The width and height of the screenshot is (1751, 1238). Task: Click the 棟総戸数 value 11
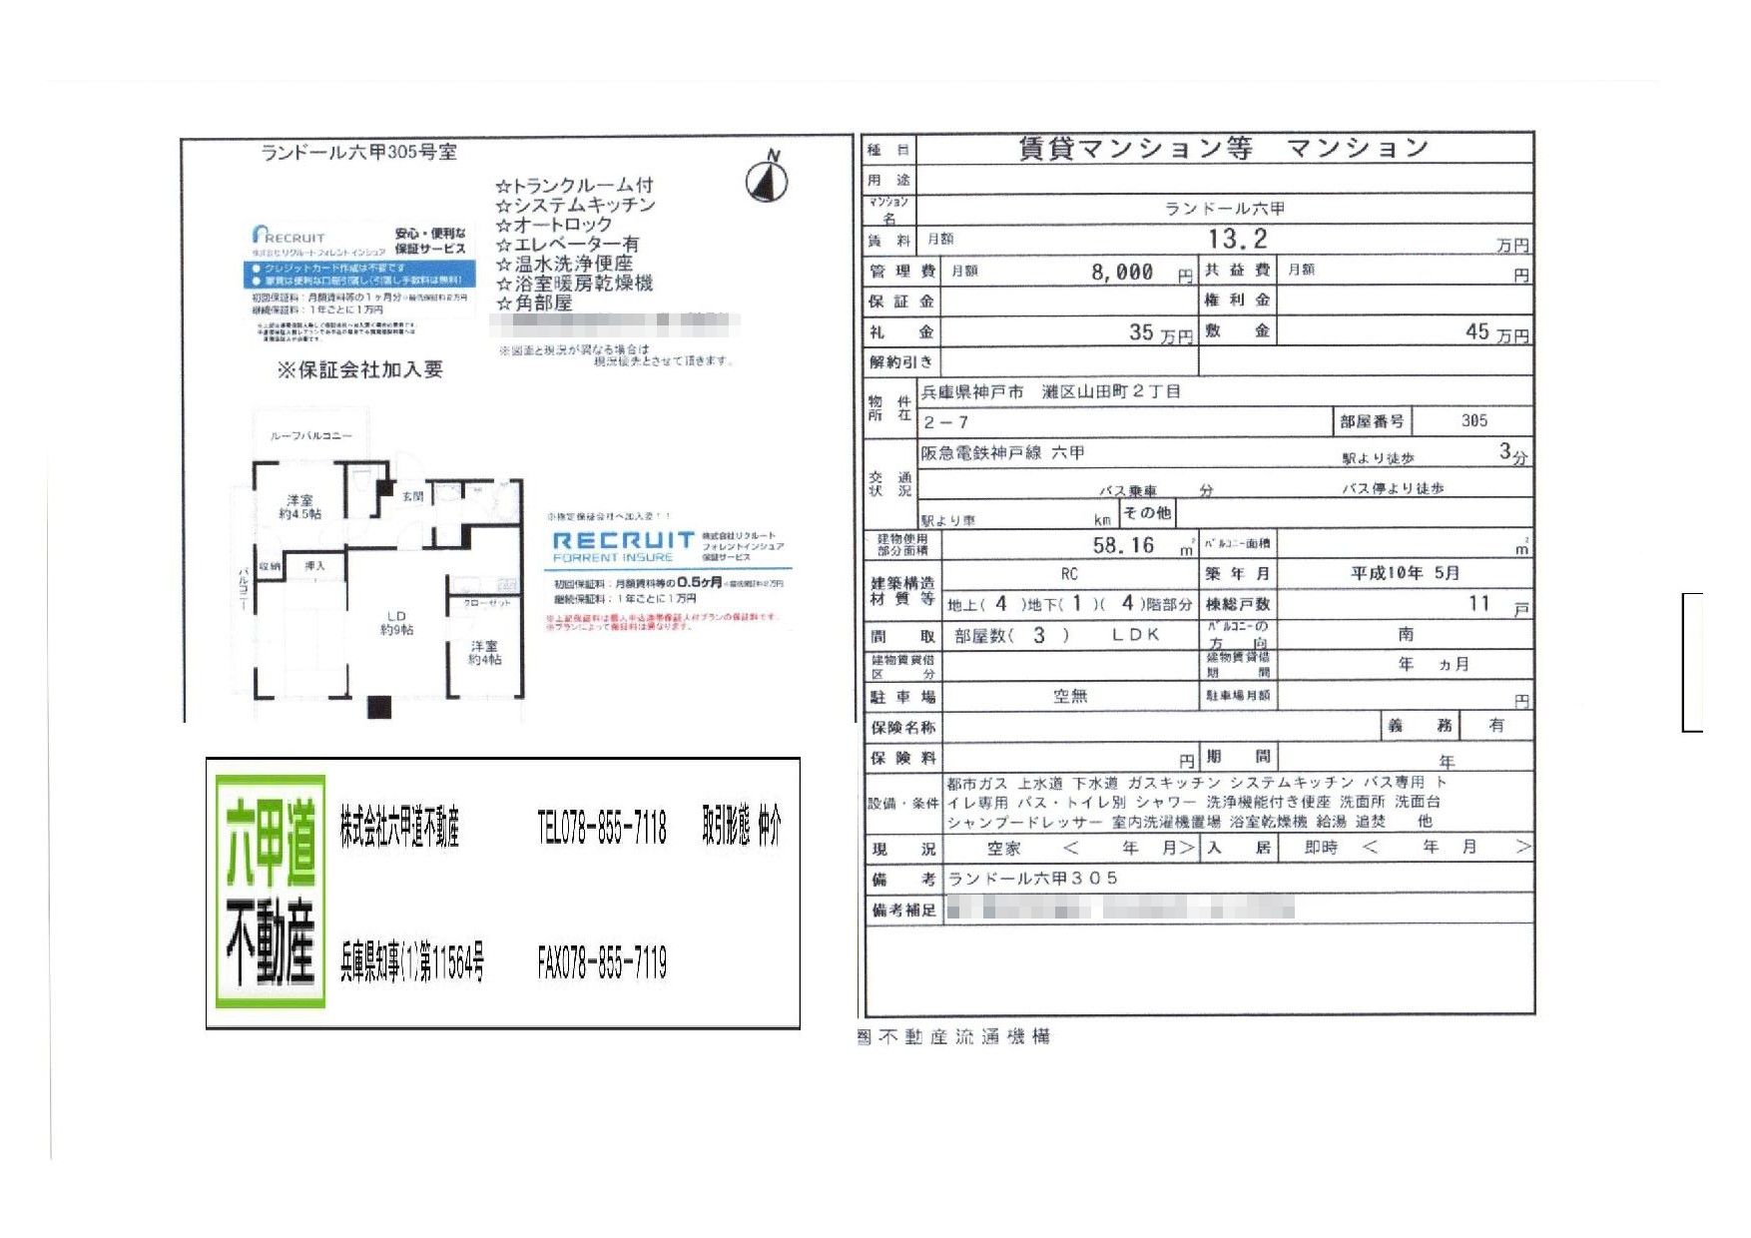point(1478,604)
